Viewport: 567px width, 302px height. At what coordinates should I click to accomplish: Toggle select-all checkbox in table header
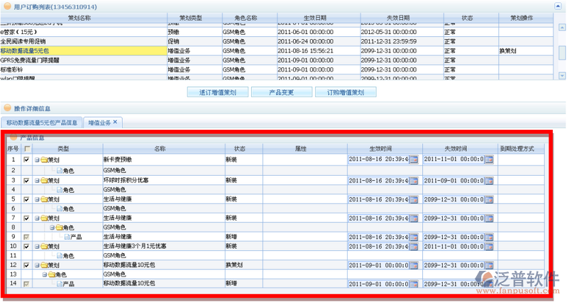click(27, 149)
